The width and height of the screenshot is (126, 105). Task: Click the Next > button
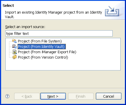coord(53,96)
